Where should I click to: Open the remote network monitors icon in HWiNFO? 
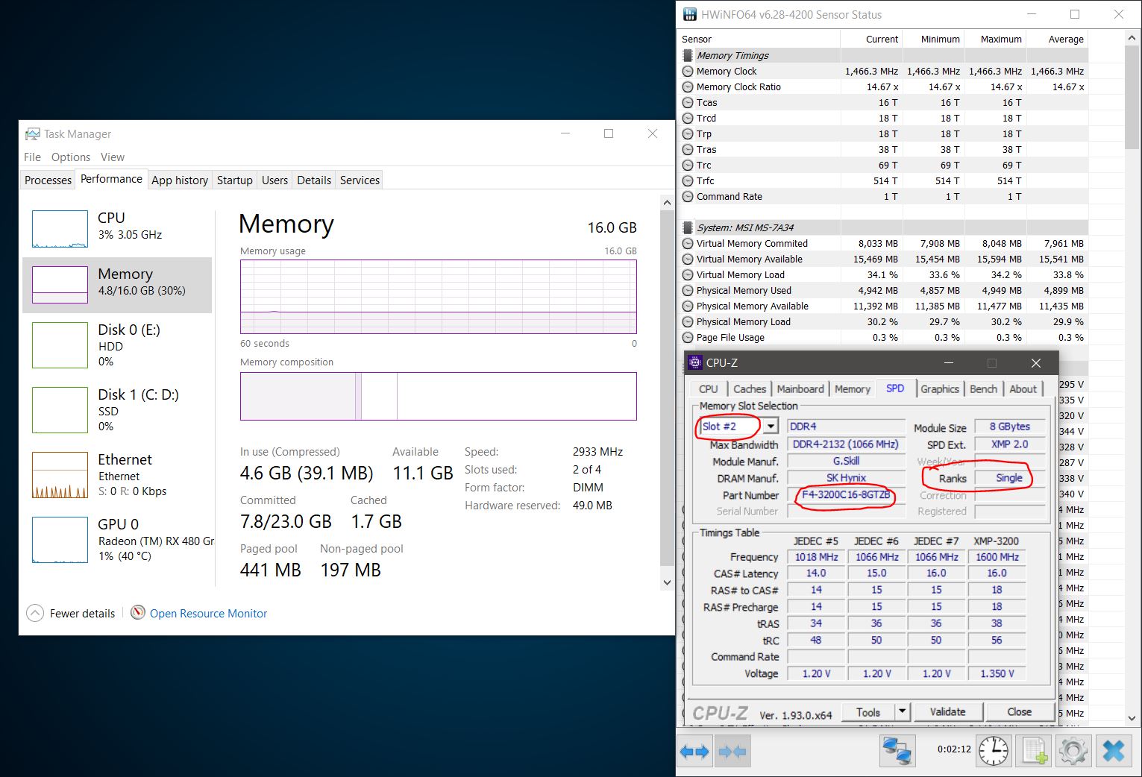pos(897,751)
